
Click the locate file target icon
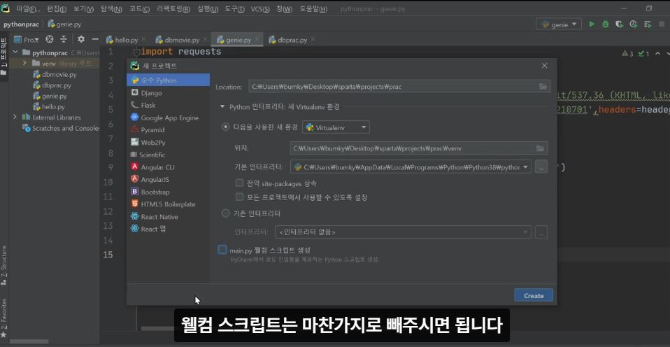tap(50, 39)
